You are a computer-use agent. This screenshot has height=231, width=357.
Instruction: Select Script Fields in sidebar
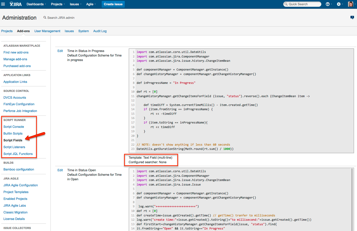13,140
